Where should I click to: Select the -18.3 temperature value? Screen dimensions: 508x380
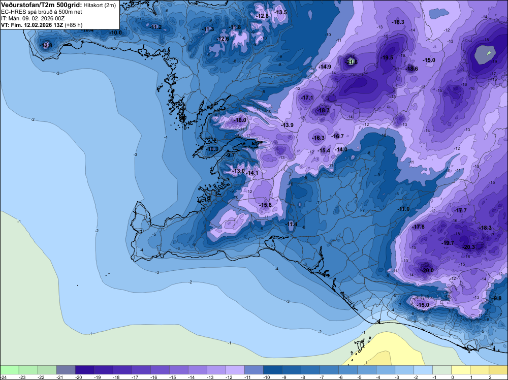[486, 228]
